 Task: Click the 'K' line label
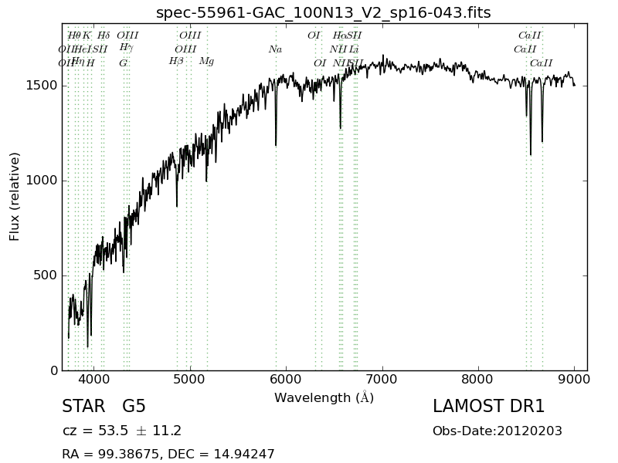pos(87,35)
